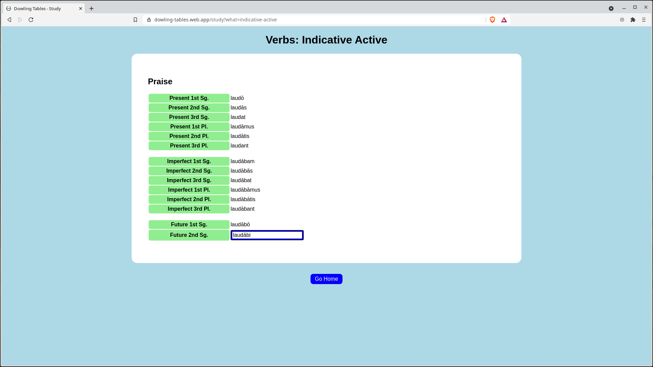Minimize the browser window
This screenshot has width=653, height=367.
click(x=624, y=7)
